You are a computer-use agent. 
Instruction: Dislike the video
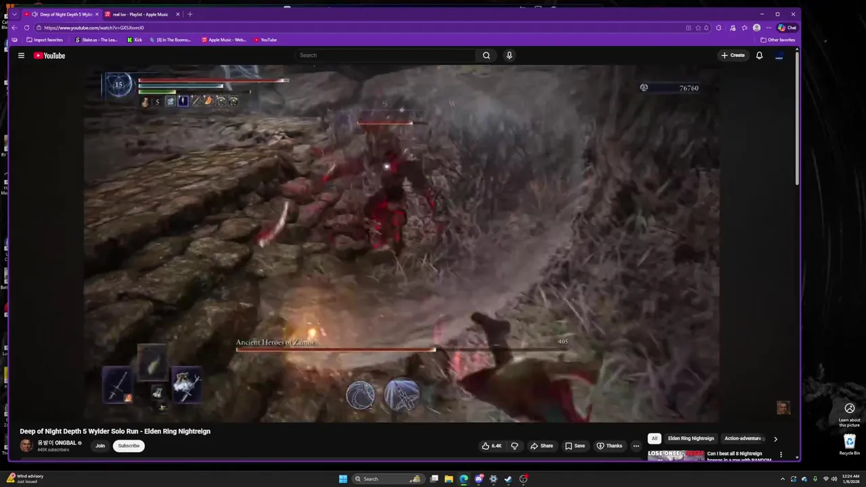tap(514, 446)
